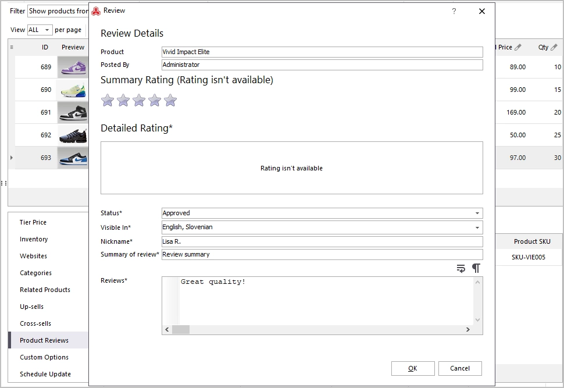564x388 pixels.
Task: Click pencil edit icon next to Price column
Action: pyautogui.click(x=518, y=47)
